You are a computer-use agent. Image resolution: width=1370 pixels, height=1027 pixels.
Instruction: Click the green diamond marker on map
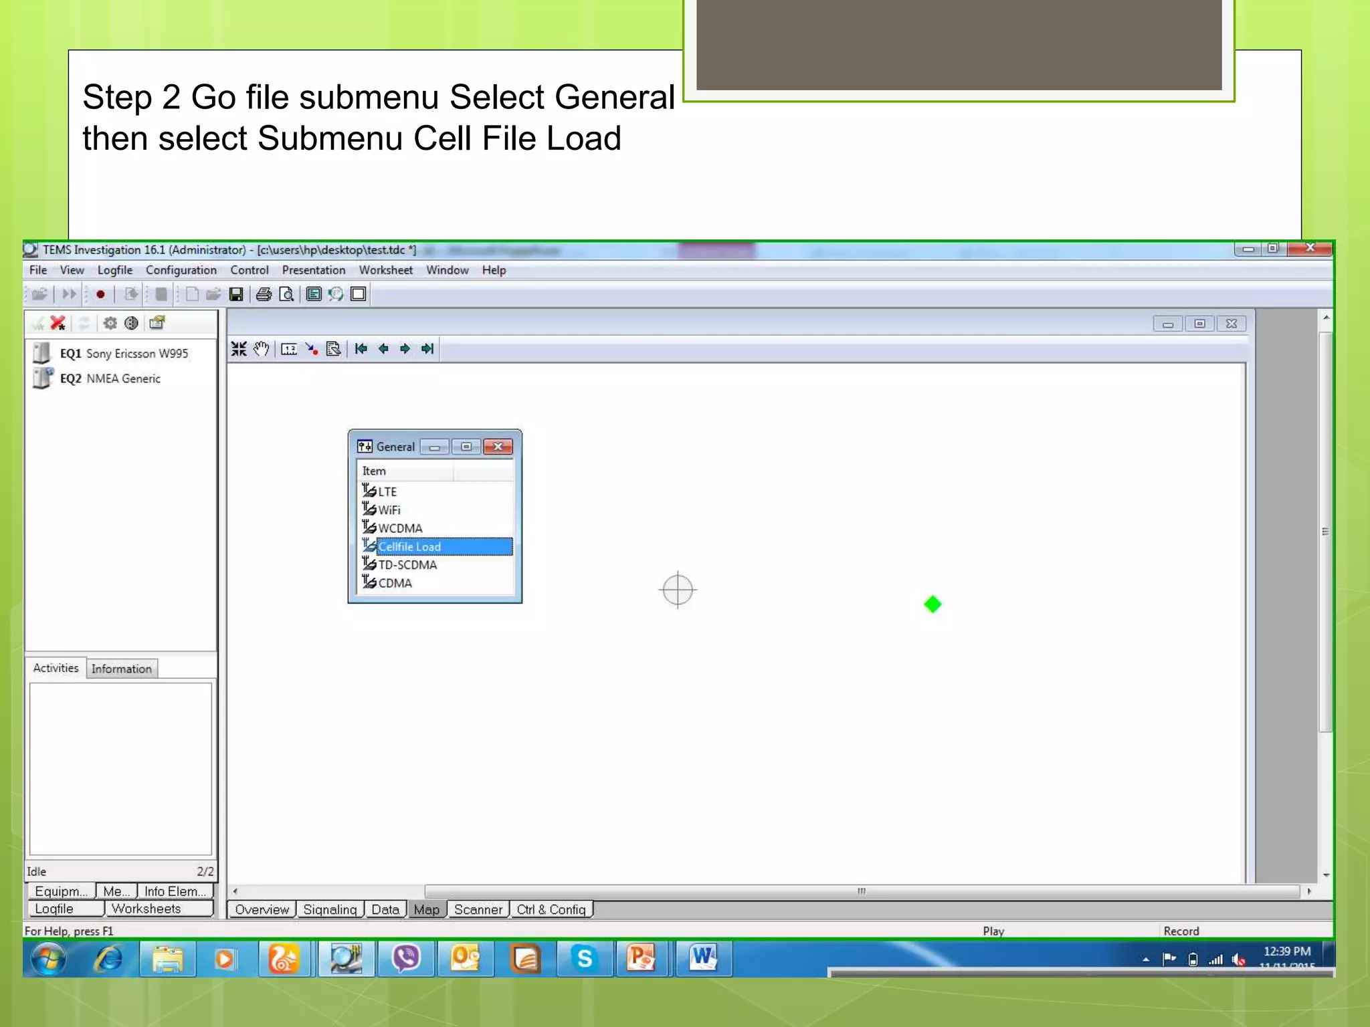[933, 604]
